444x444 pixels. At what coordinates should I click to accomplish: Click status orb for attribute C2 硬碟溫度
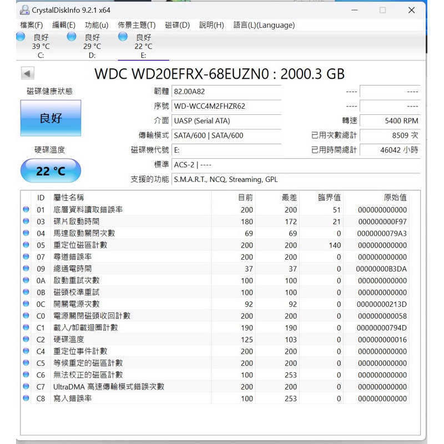pyautogui.click(x=26, y=339)
